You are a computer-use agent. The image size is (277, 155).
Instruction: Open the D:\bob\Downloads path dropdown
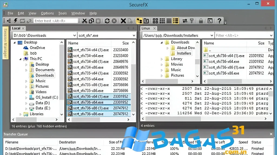coord(75,36)
